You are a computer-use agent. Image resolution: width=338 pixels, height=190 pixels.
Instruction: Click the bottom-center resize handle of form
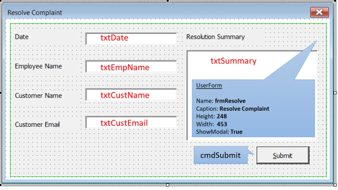168,185
